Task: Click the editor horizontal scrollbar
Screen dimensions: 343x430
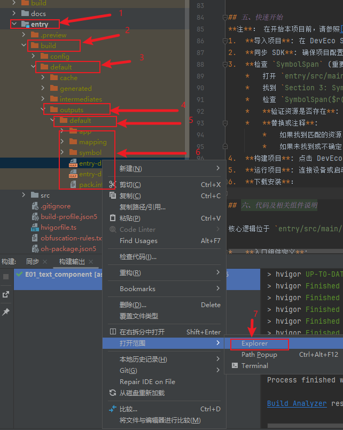Action: pyautogui.click(x=285, y=251)
